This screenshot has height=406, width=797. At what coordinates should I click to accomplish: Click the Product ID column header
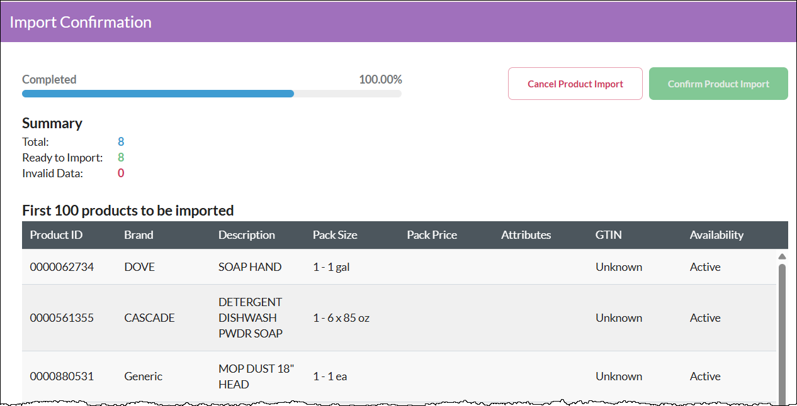click(56, 235)
